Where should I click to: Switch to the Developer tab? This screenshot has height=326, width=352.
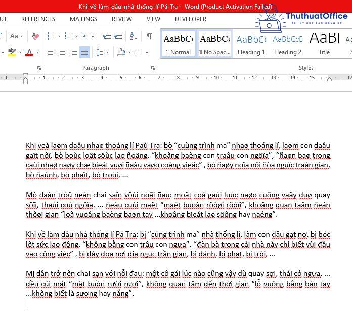tap(191, 19)
